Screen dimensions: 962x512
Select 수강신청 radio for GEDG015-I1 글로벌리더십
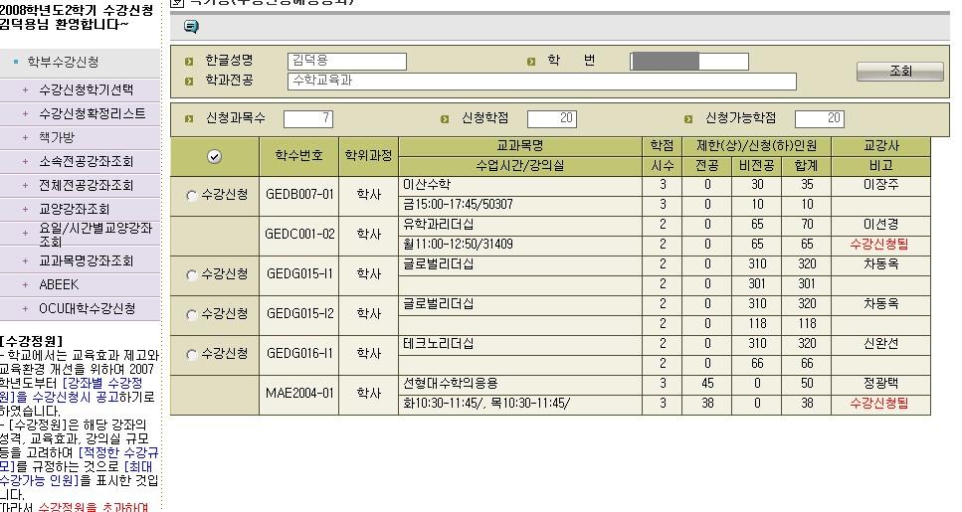coord(191,275)
